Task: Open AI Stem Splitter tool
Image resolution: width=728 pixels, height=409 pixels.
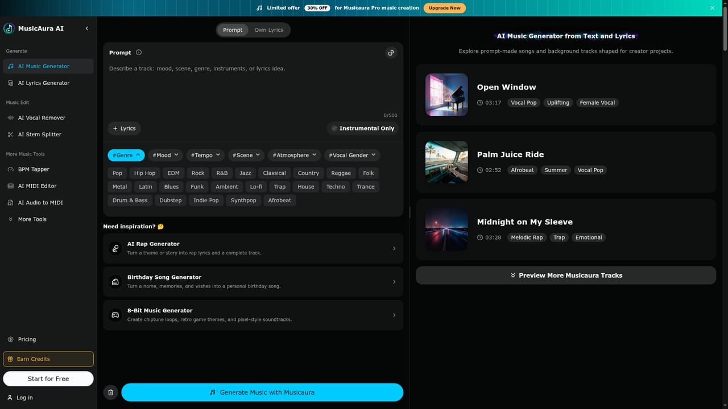Action: [48, 135]
